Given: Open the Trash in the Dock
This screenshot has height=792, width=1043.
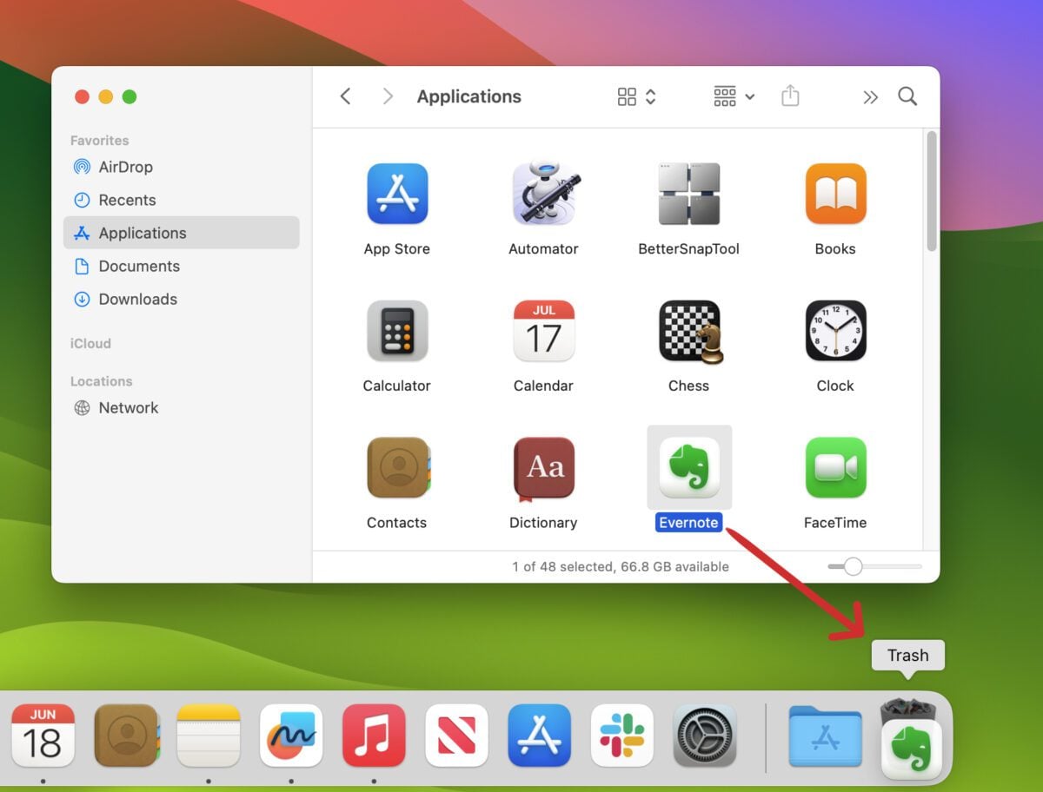Looking at the screenshot, I should [x=909, y=738].
